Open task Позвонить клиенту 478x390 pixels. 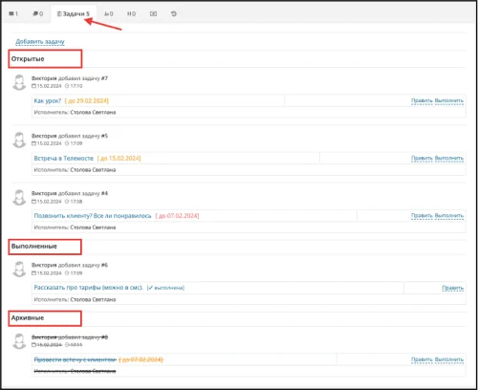click(93, 216)
